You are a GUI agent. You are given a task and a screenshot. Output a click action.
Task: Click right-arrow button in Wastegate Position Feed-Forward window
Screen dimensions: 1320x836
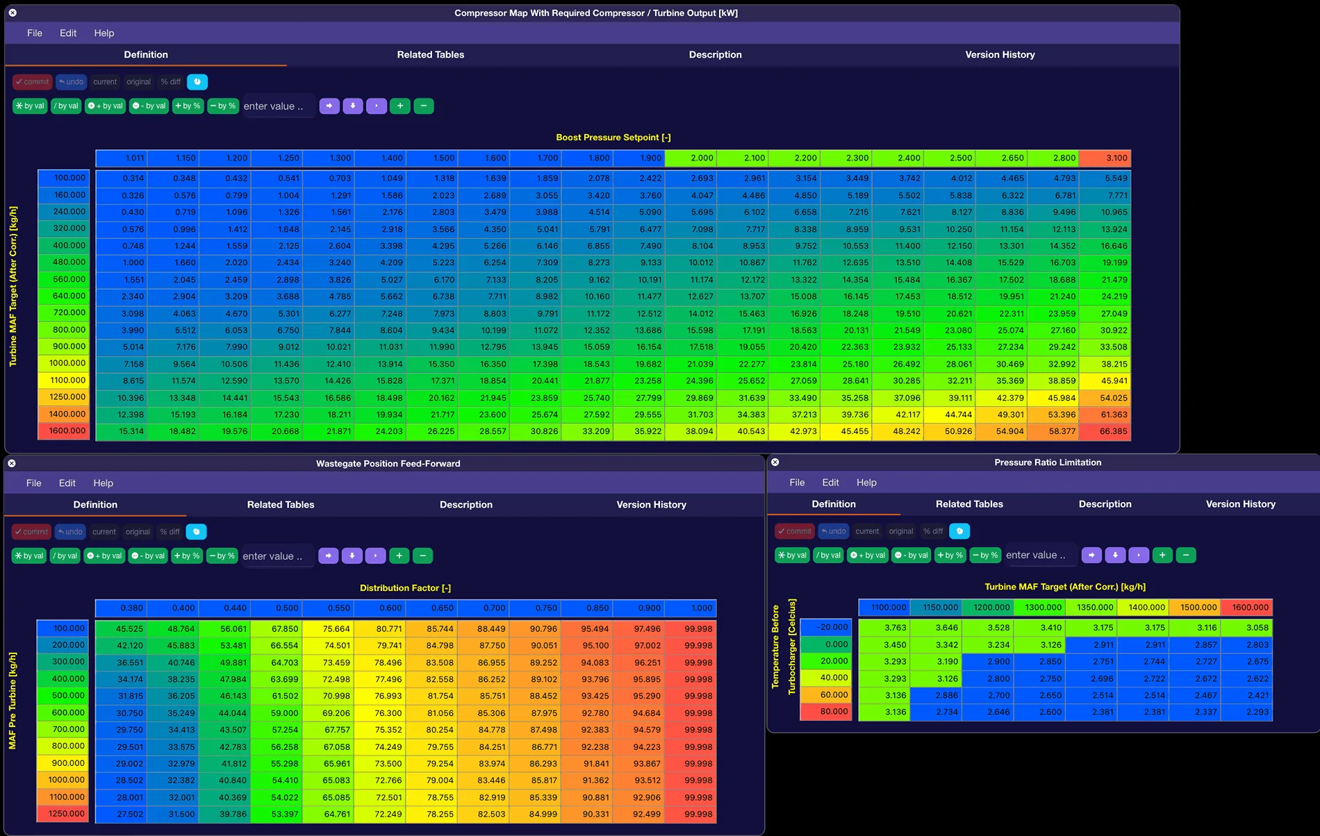(x=329, y=556)
